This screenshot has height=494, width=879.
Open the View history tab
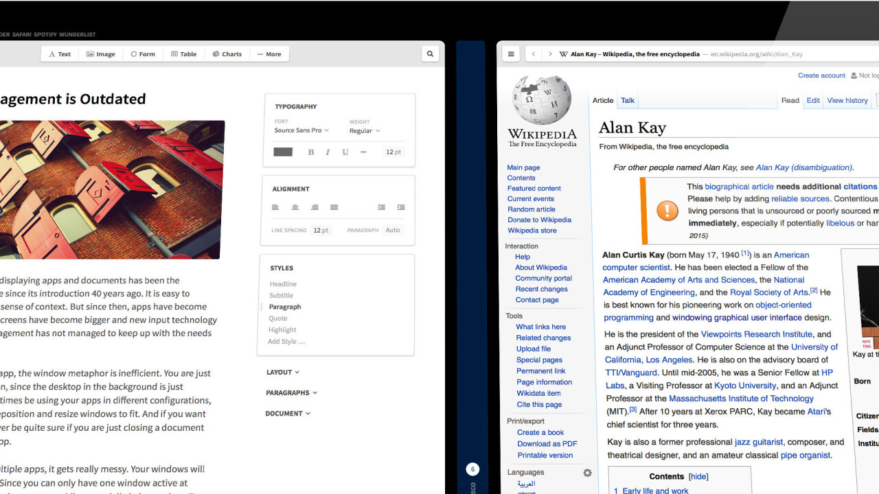[847, 100]
